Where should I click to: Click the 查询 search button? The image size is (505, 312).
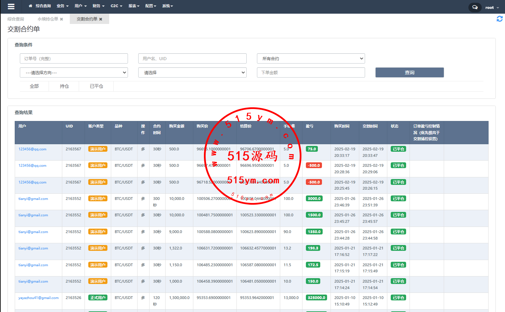click(x=409, y=72)
